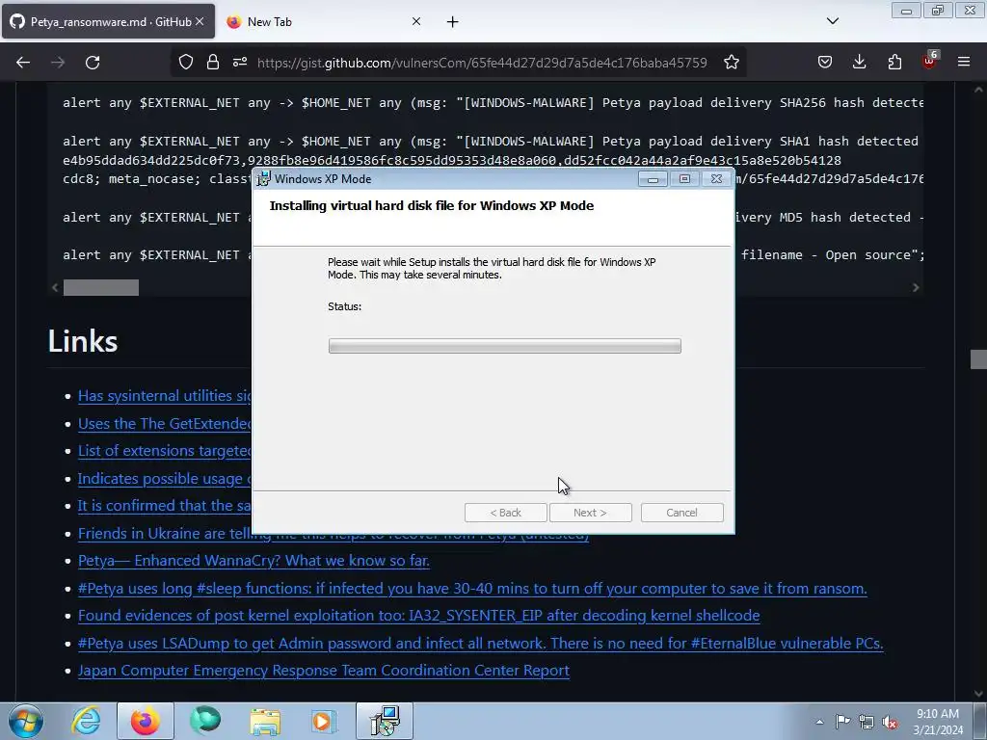This screenshot has width=987, height=740.
Task: Click the network tray icon
Action: pos(867,722)
